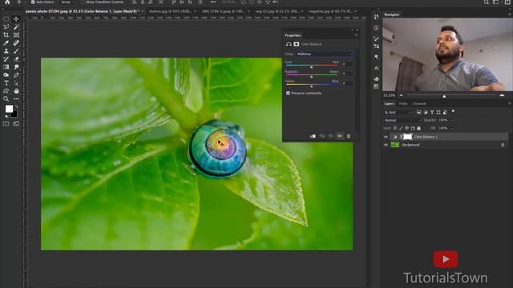Select the Smudge tool
This screenshot has width=513, height=288.
tap(16, 67)
